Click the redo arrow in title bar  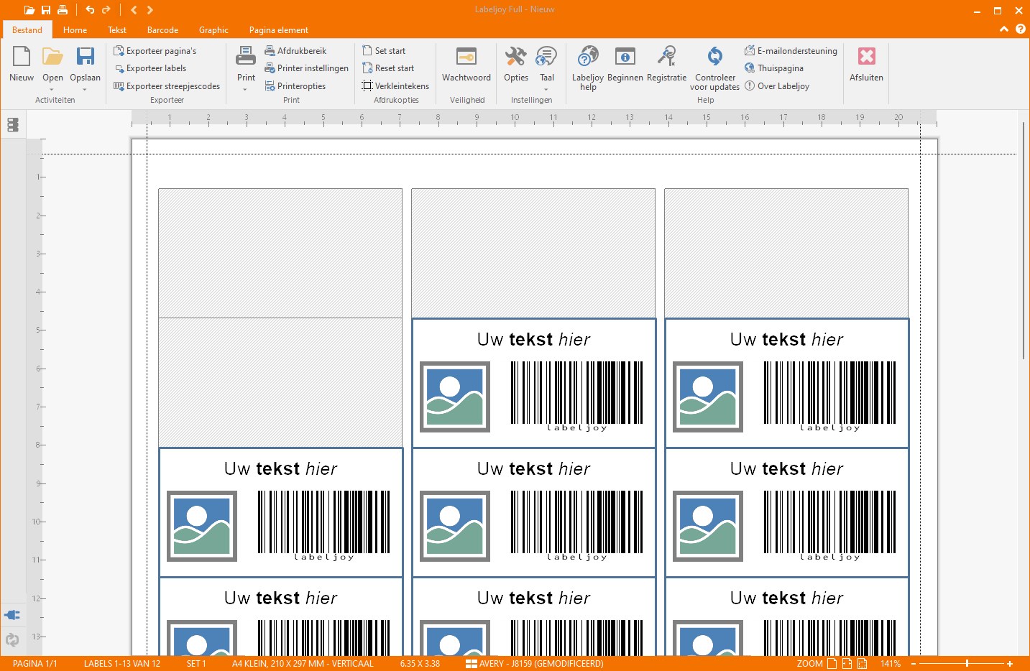click(106, 10)
